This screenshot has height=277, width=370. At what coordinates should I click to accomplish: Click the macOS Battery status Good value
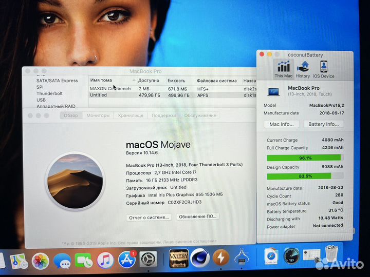(x=338, y=203)
